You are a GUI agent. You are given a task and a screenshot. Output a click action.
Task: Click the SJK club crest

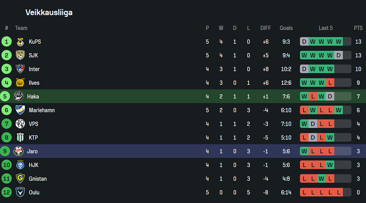pyautogui.click(x=20, y=55)
